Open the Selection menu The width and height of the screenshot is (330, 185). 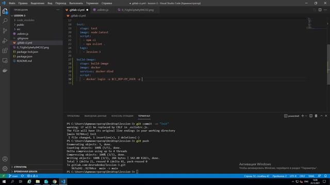tap(38, 4)
